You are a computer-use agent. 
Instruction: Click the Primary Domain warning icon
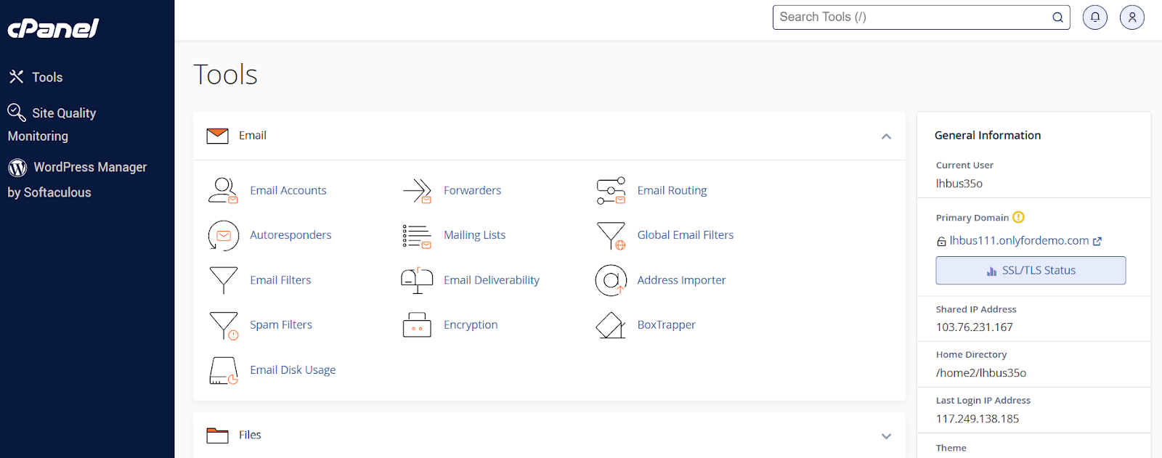1018,217
